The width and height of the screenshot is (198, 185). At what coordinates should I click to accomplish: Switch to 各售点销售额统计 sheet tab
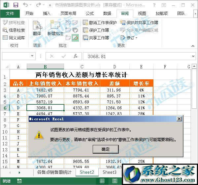pos(54,172)
